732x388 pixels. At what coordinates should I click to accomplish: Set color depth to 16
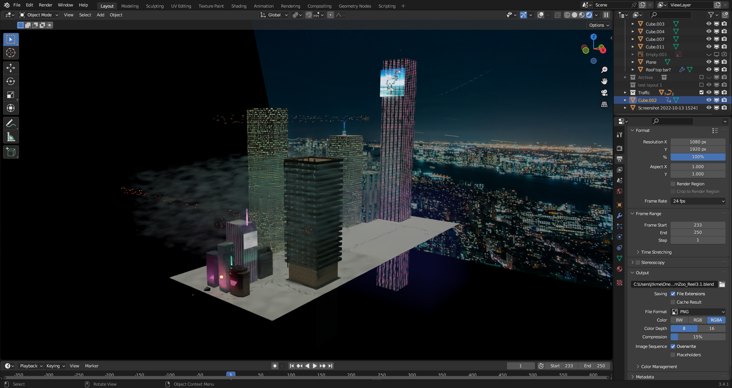click(712, 328)
